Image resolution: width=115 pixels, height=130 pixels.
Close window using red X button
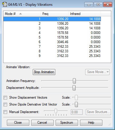point(108,5)
